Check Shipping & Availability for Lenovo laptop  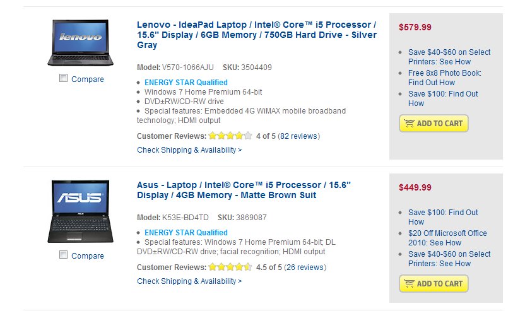[x=189, y=150]
